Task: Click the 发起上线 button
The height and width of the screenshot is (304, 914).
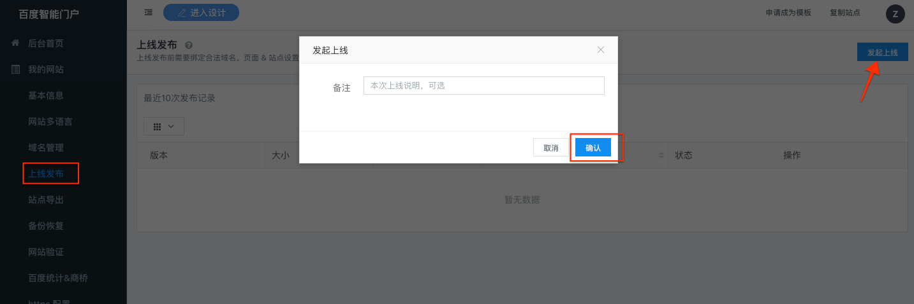Action: pos(882,52)
